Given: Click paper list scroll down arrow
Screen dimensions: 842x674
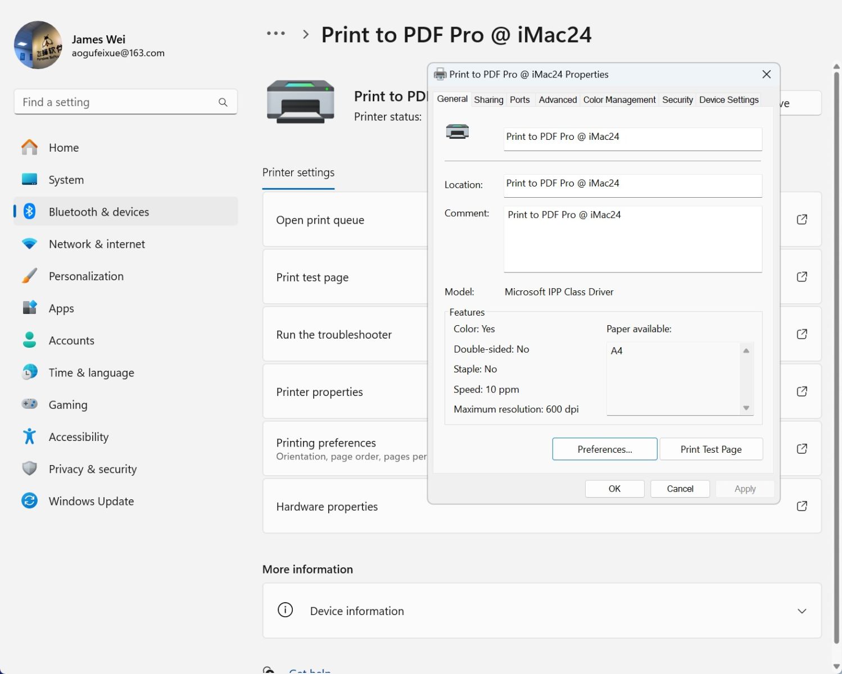Looking at the screenshot, I should [746, 408].
